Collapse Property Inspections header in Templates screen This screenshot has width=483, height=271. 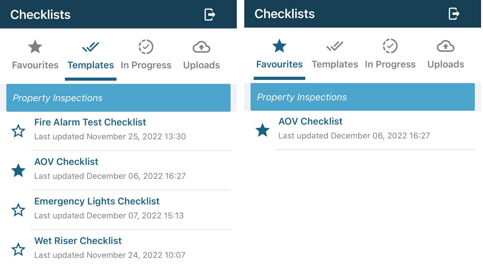[x=118, y=98]
